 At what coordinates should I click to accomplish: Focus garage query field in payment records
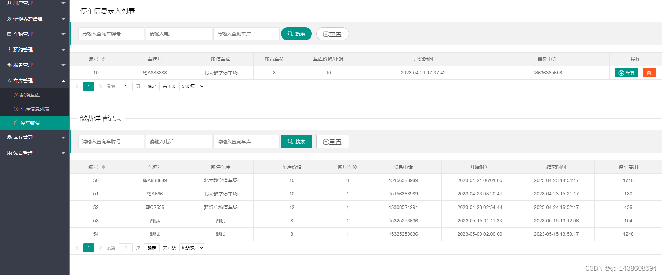click(247, 141)
